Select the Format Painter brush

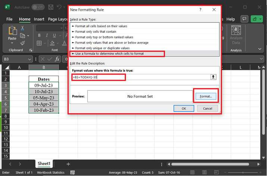tap(22, 43)
